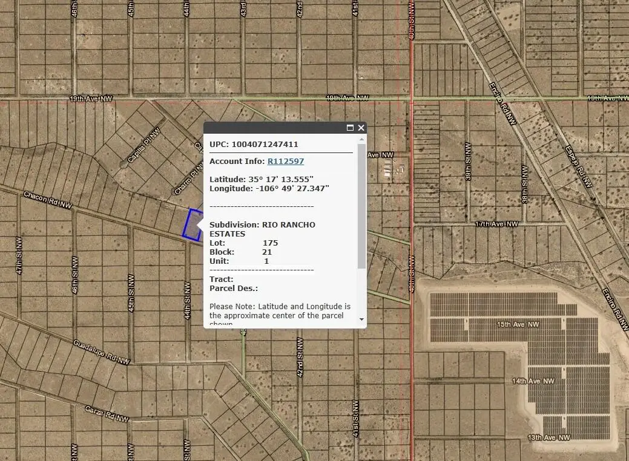
Task: Click the popup scrollbar up arrow
Action: click(x=362, y=140)
